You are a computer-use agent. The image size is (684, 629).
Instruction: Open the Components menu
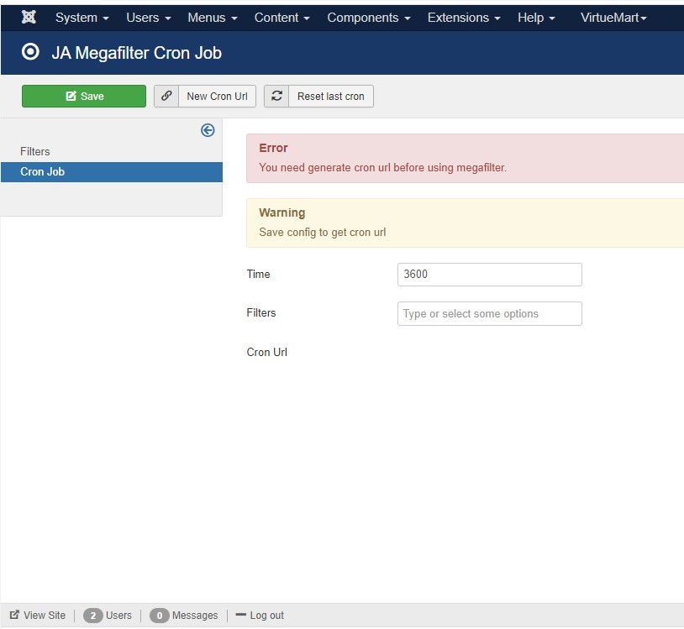pos(369,18)
